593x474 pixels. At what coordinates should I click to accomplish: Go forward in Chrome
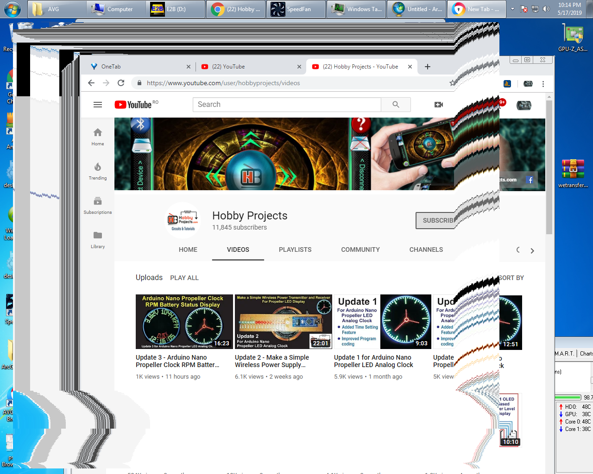coord(106,83)
